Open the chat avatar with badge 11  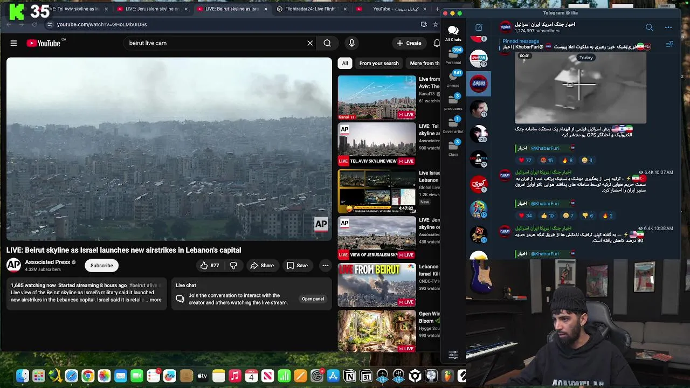(479, 108)
